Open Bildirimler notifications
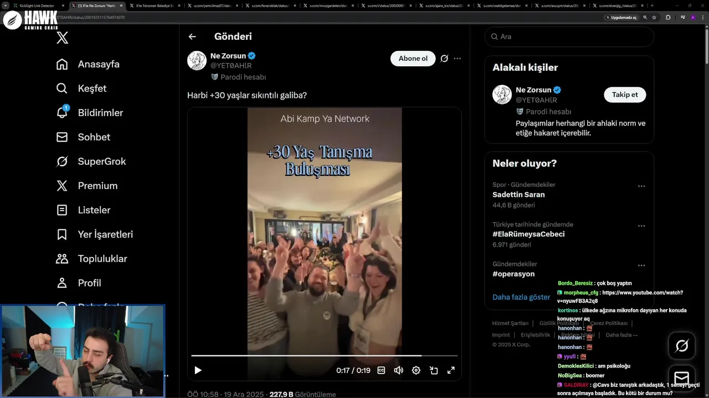Screen dimensions: 709x398 point(90,113)
